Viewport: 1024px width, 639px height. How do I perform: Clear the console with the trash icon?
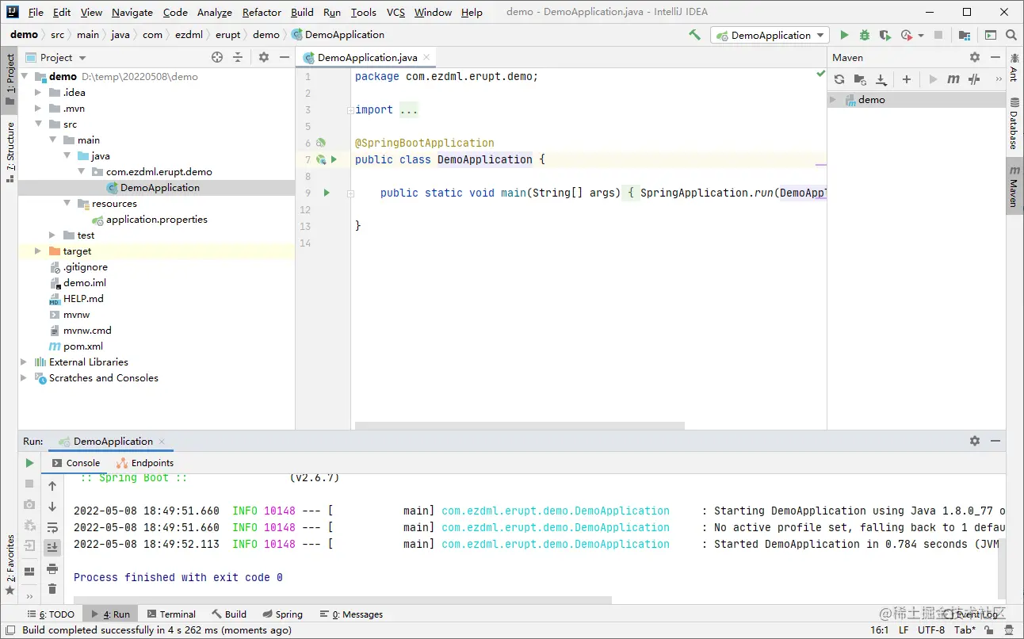[x=52, y=589]
